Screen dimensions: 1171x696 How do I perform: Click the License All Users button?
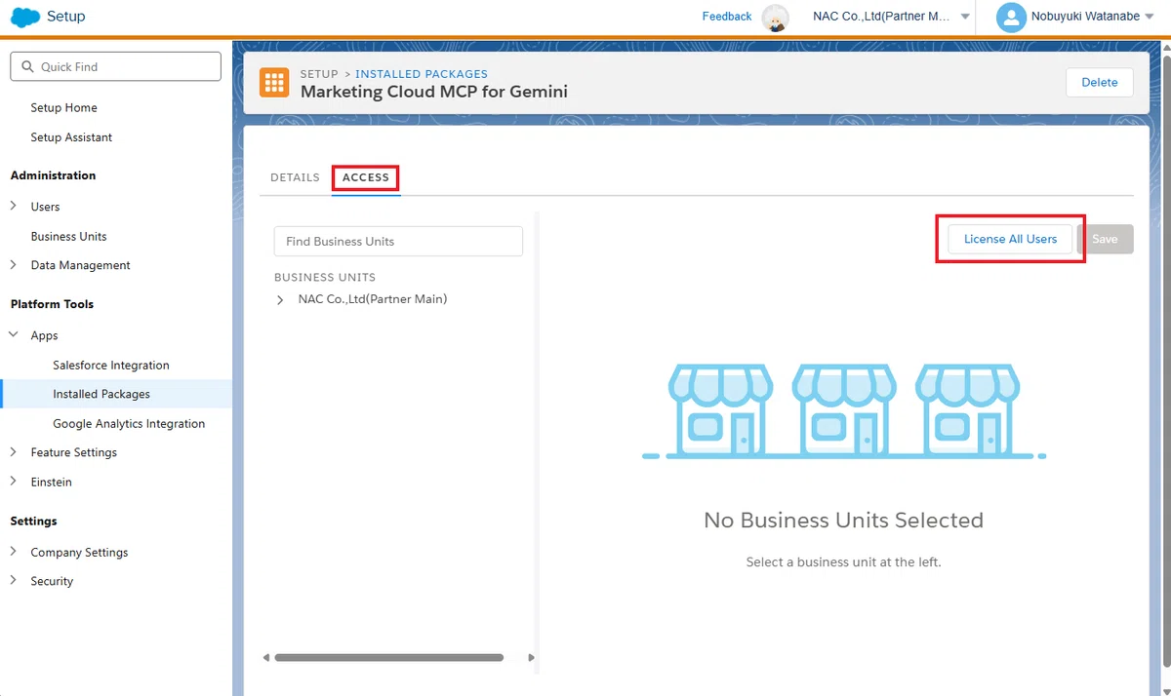(x=1010, y=239)
